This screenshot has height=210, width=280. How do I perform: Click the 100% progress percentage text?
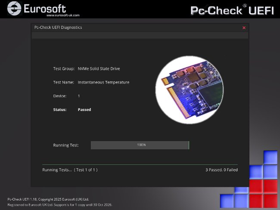click(141, 145)
